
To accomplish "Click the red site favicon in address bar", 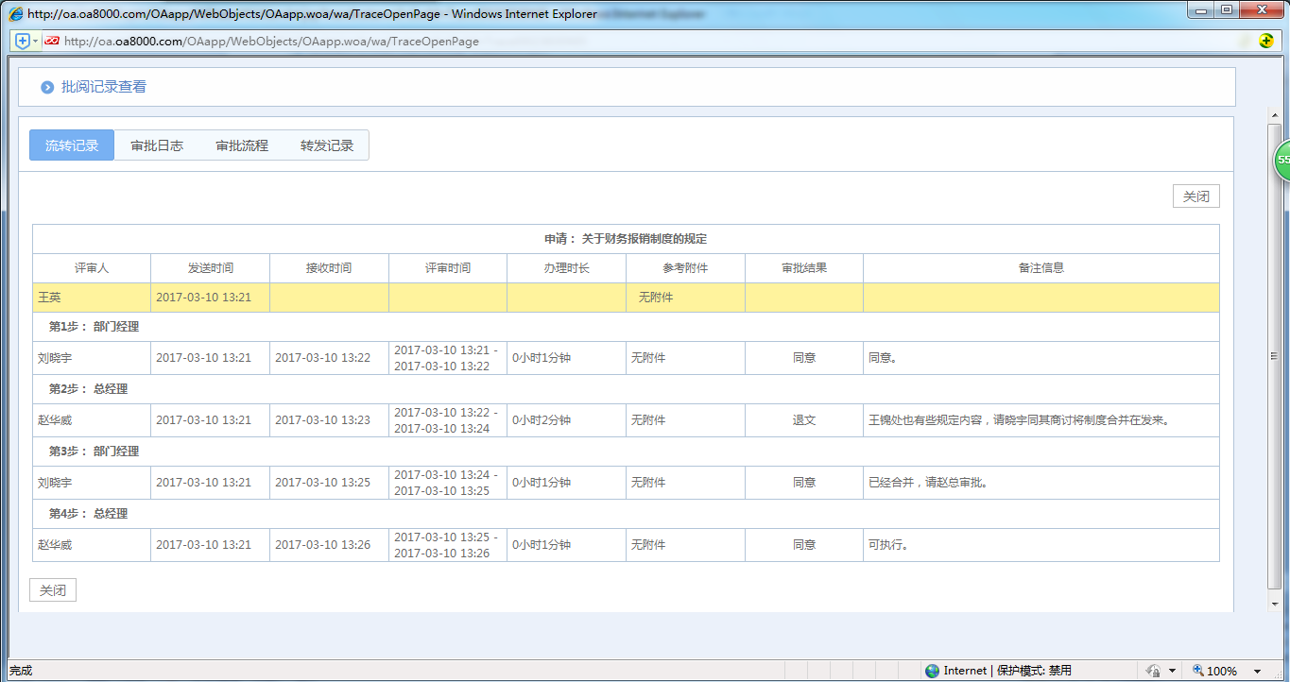I will click(x=52, y=42).
